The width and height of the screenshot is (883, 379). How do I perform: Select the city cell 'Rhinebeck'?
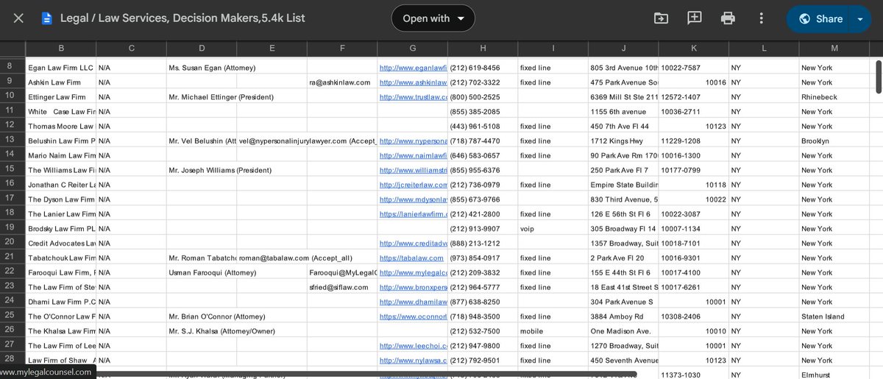click(834, 97)
